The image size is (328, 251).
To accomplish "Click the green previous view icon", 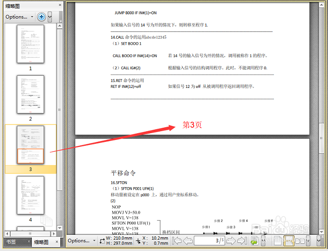I will tap(254, 241).
